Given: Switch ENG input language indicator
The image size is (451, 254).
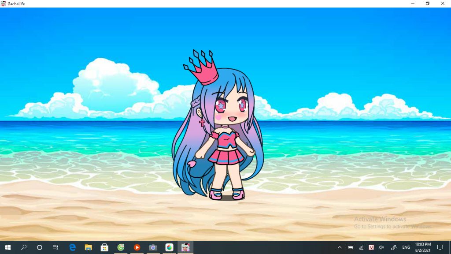Looking at the screenshot, I should pyautogui.click(x=406, y=247).
